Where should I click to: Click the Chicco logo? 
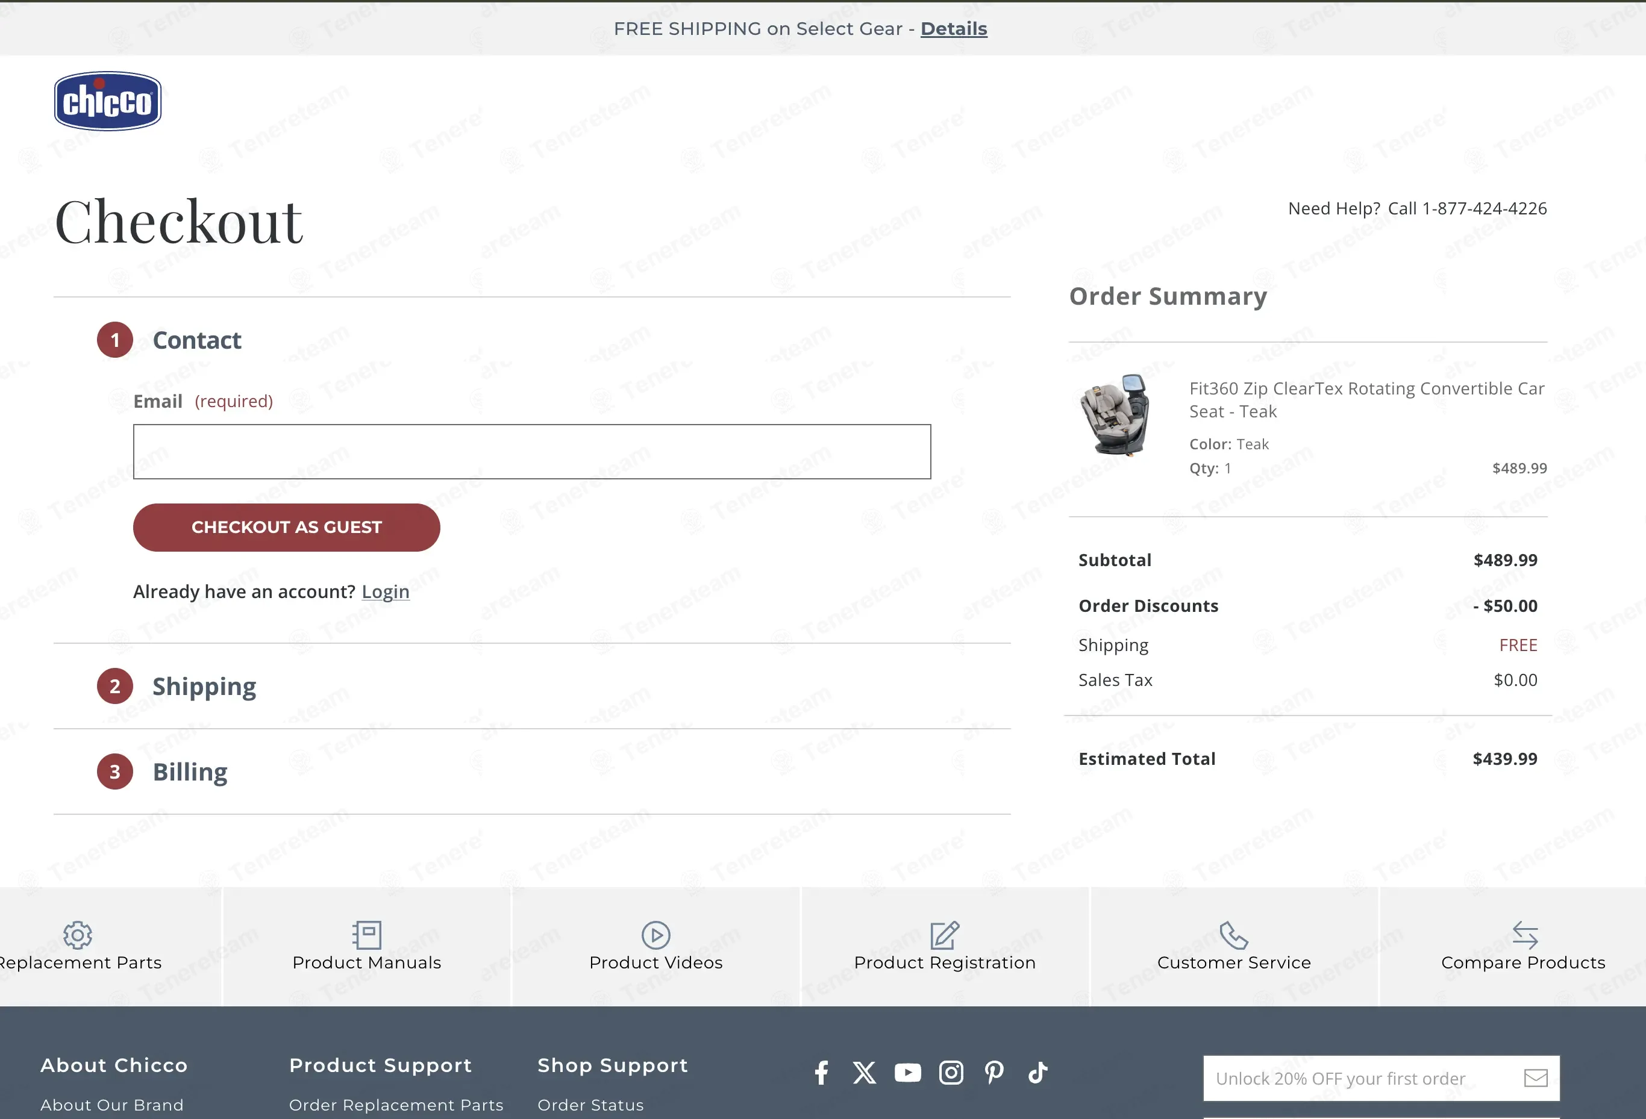pyautogui.click(x=108, y=101)
